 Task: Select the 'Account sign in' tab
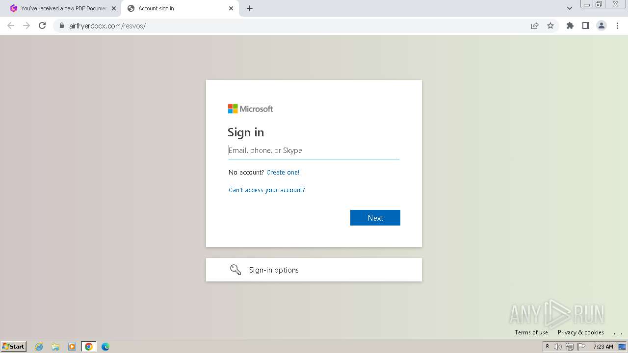point(179,8)
